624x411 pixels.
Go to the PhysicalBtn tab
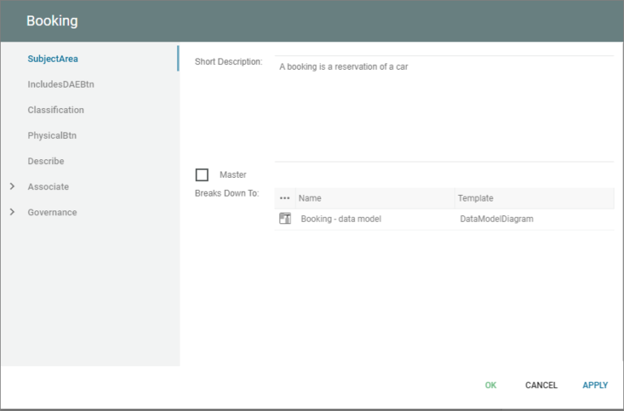coord(52,136)
